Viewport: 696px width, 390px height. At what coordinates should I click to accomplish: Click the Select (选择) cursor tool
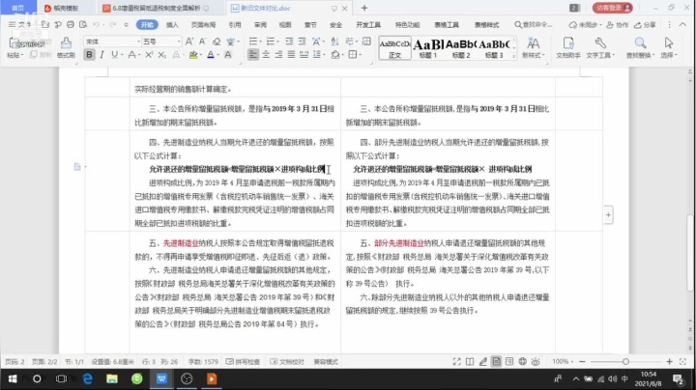[x=669, y=47]
